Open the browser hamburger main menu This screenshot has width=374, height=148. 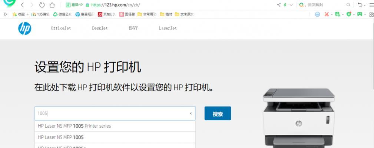tap(371, 5)
